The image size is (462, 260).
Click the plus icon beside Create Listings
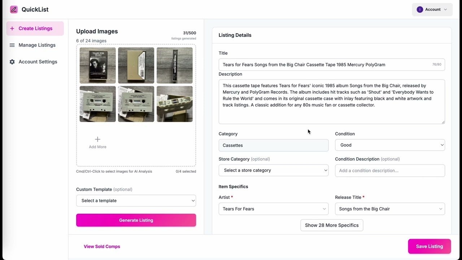click(12, 29)
